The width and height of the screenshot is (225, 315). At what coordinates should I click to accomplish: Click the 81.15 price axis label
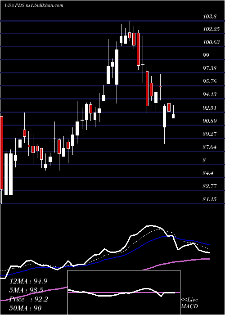(210, 199)
